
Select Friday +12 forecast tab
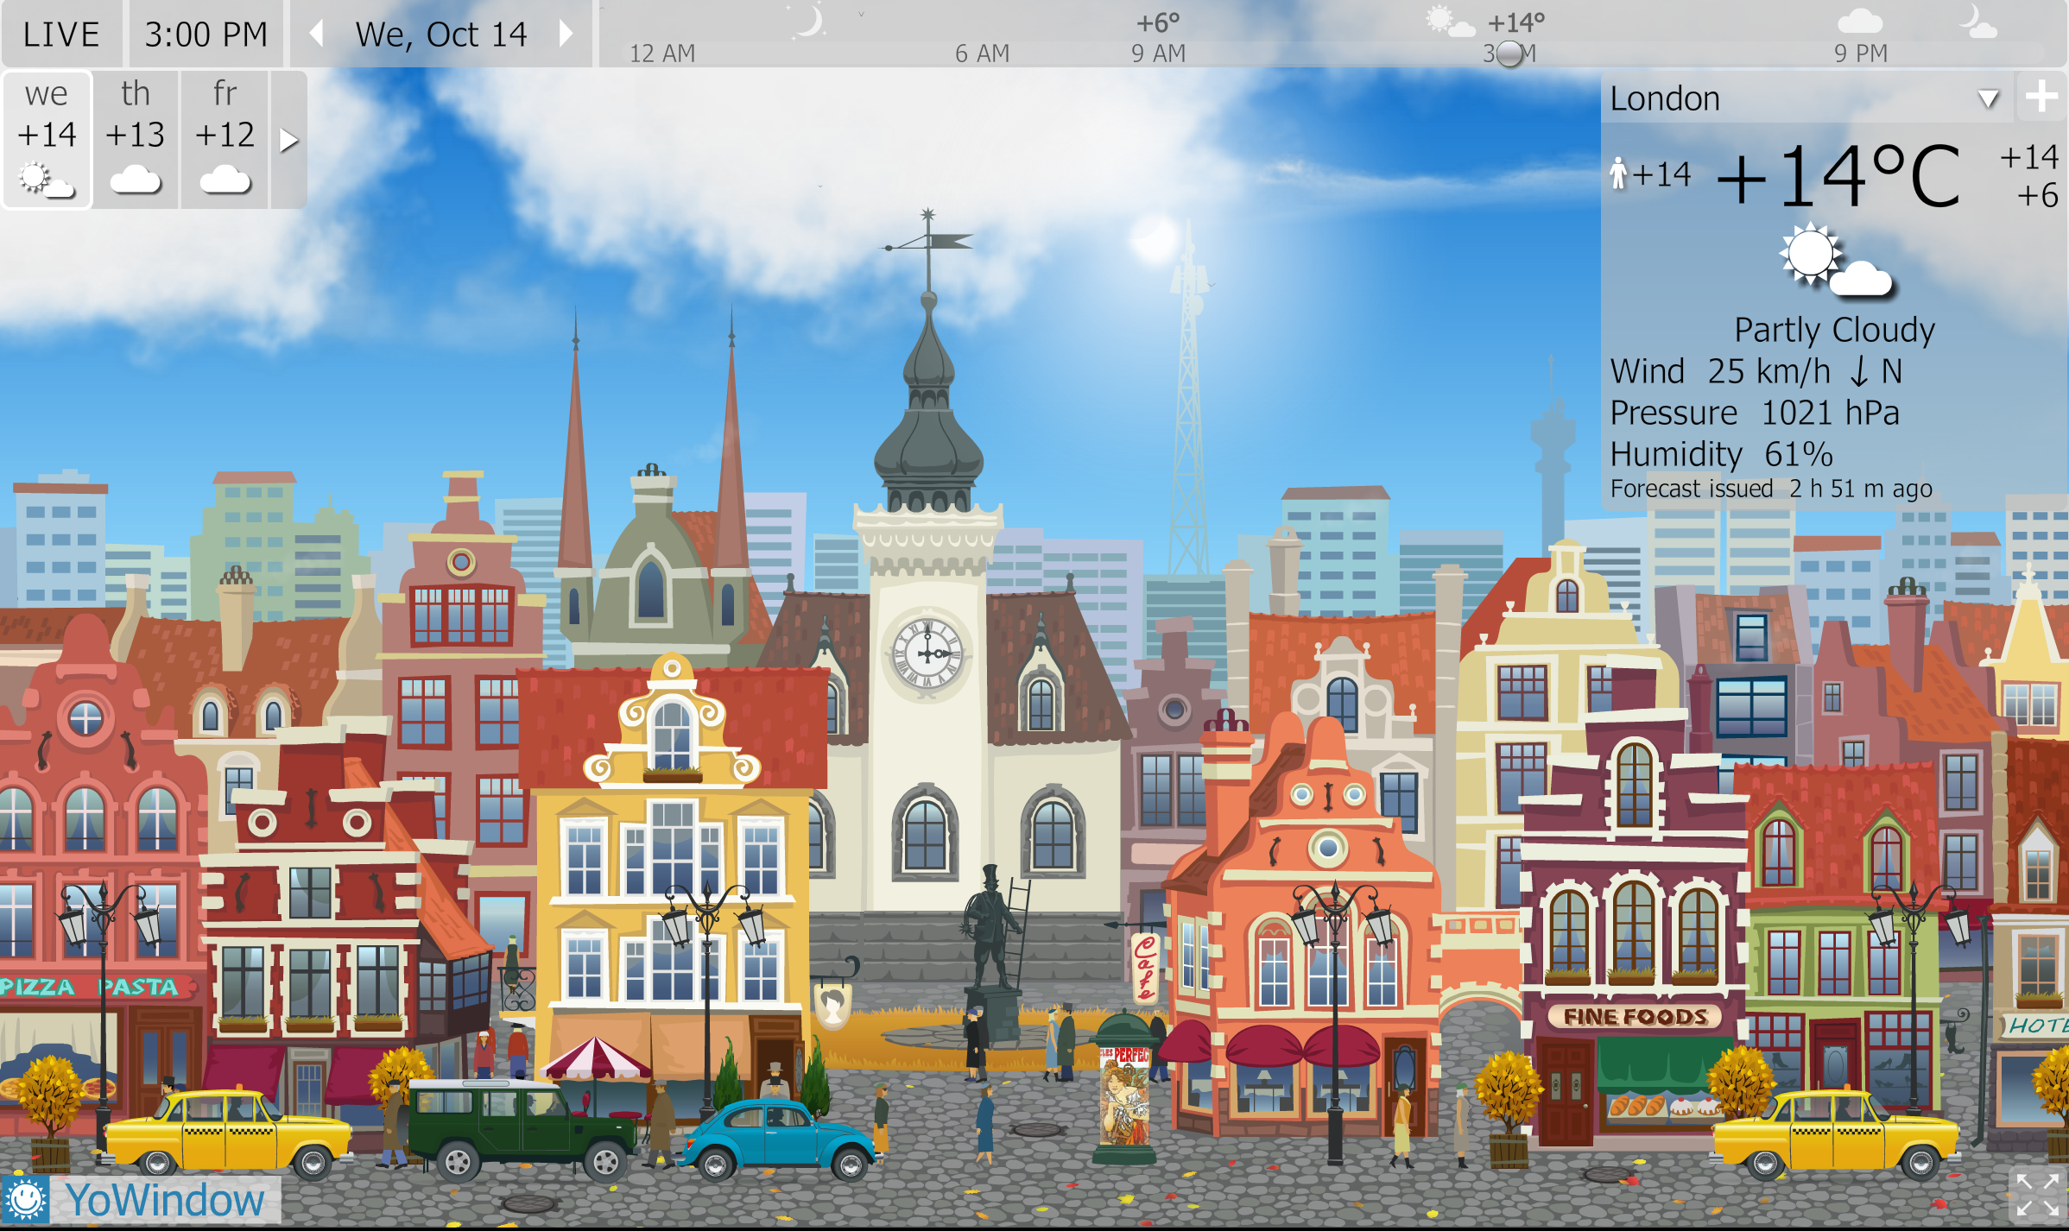tap(225, 140)
